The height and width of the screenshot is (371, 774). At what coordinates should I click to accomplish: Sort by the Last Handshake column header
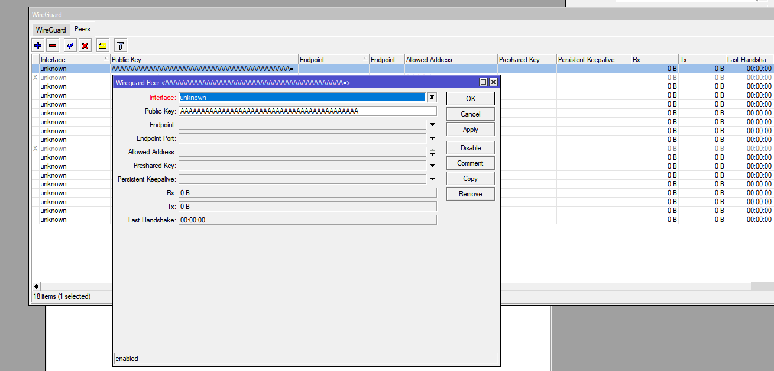749,60
